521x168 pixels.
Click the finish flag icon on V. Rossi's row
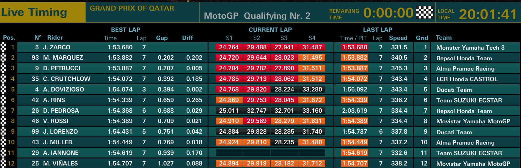tap(3, 121)
